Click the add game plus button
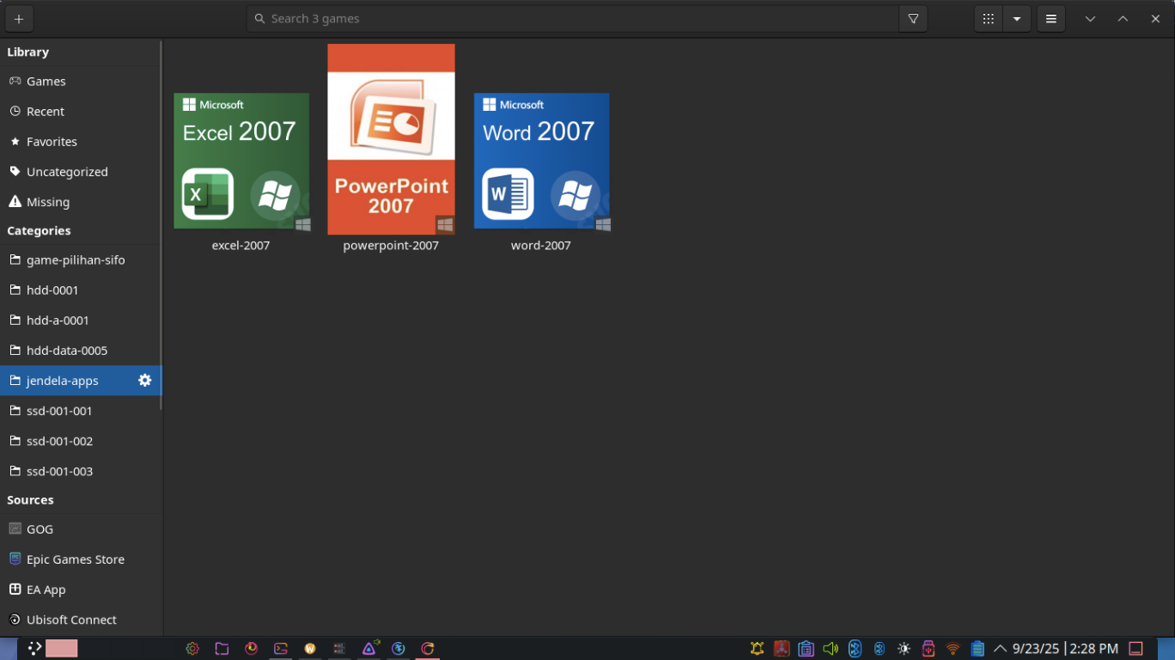The width and height of the screenshot is (1175, 660). click(x=19, y=19)
